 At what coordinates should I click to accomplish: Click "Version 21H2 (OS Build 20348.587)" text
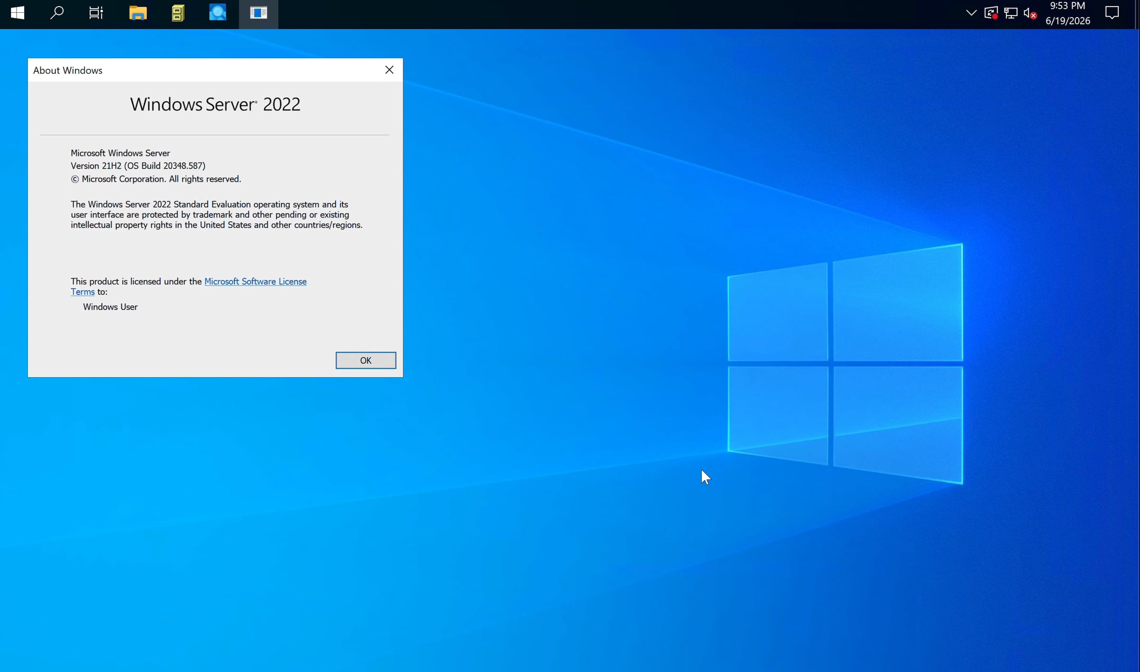pyautogui.click(x=138, y=166)
